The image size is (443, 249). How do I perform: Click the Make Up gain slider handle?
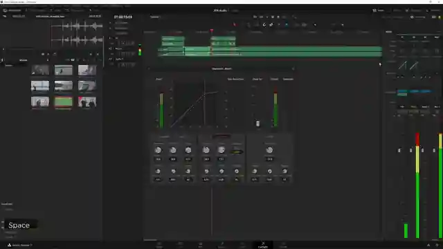[257, 123]
